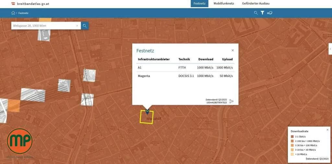Viewport: 332px width, 164px height.
Task: Click the yellow selected grid square
Action: click(147, 117)
